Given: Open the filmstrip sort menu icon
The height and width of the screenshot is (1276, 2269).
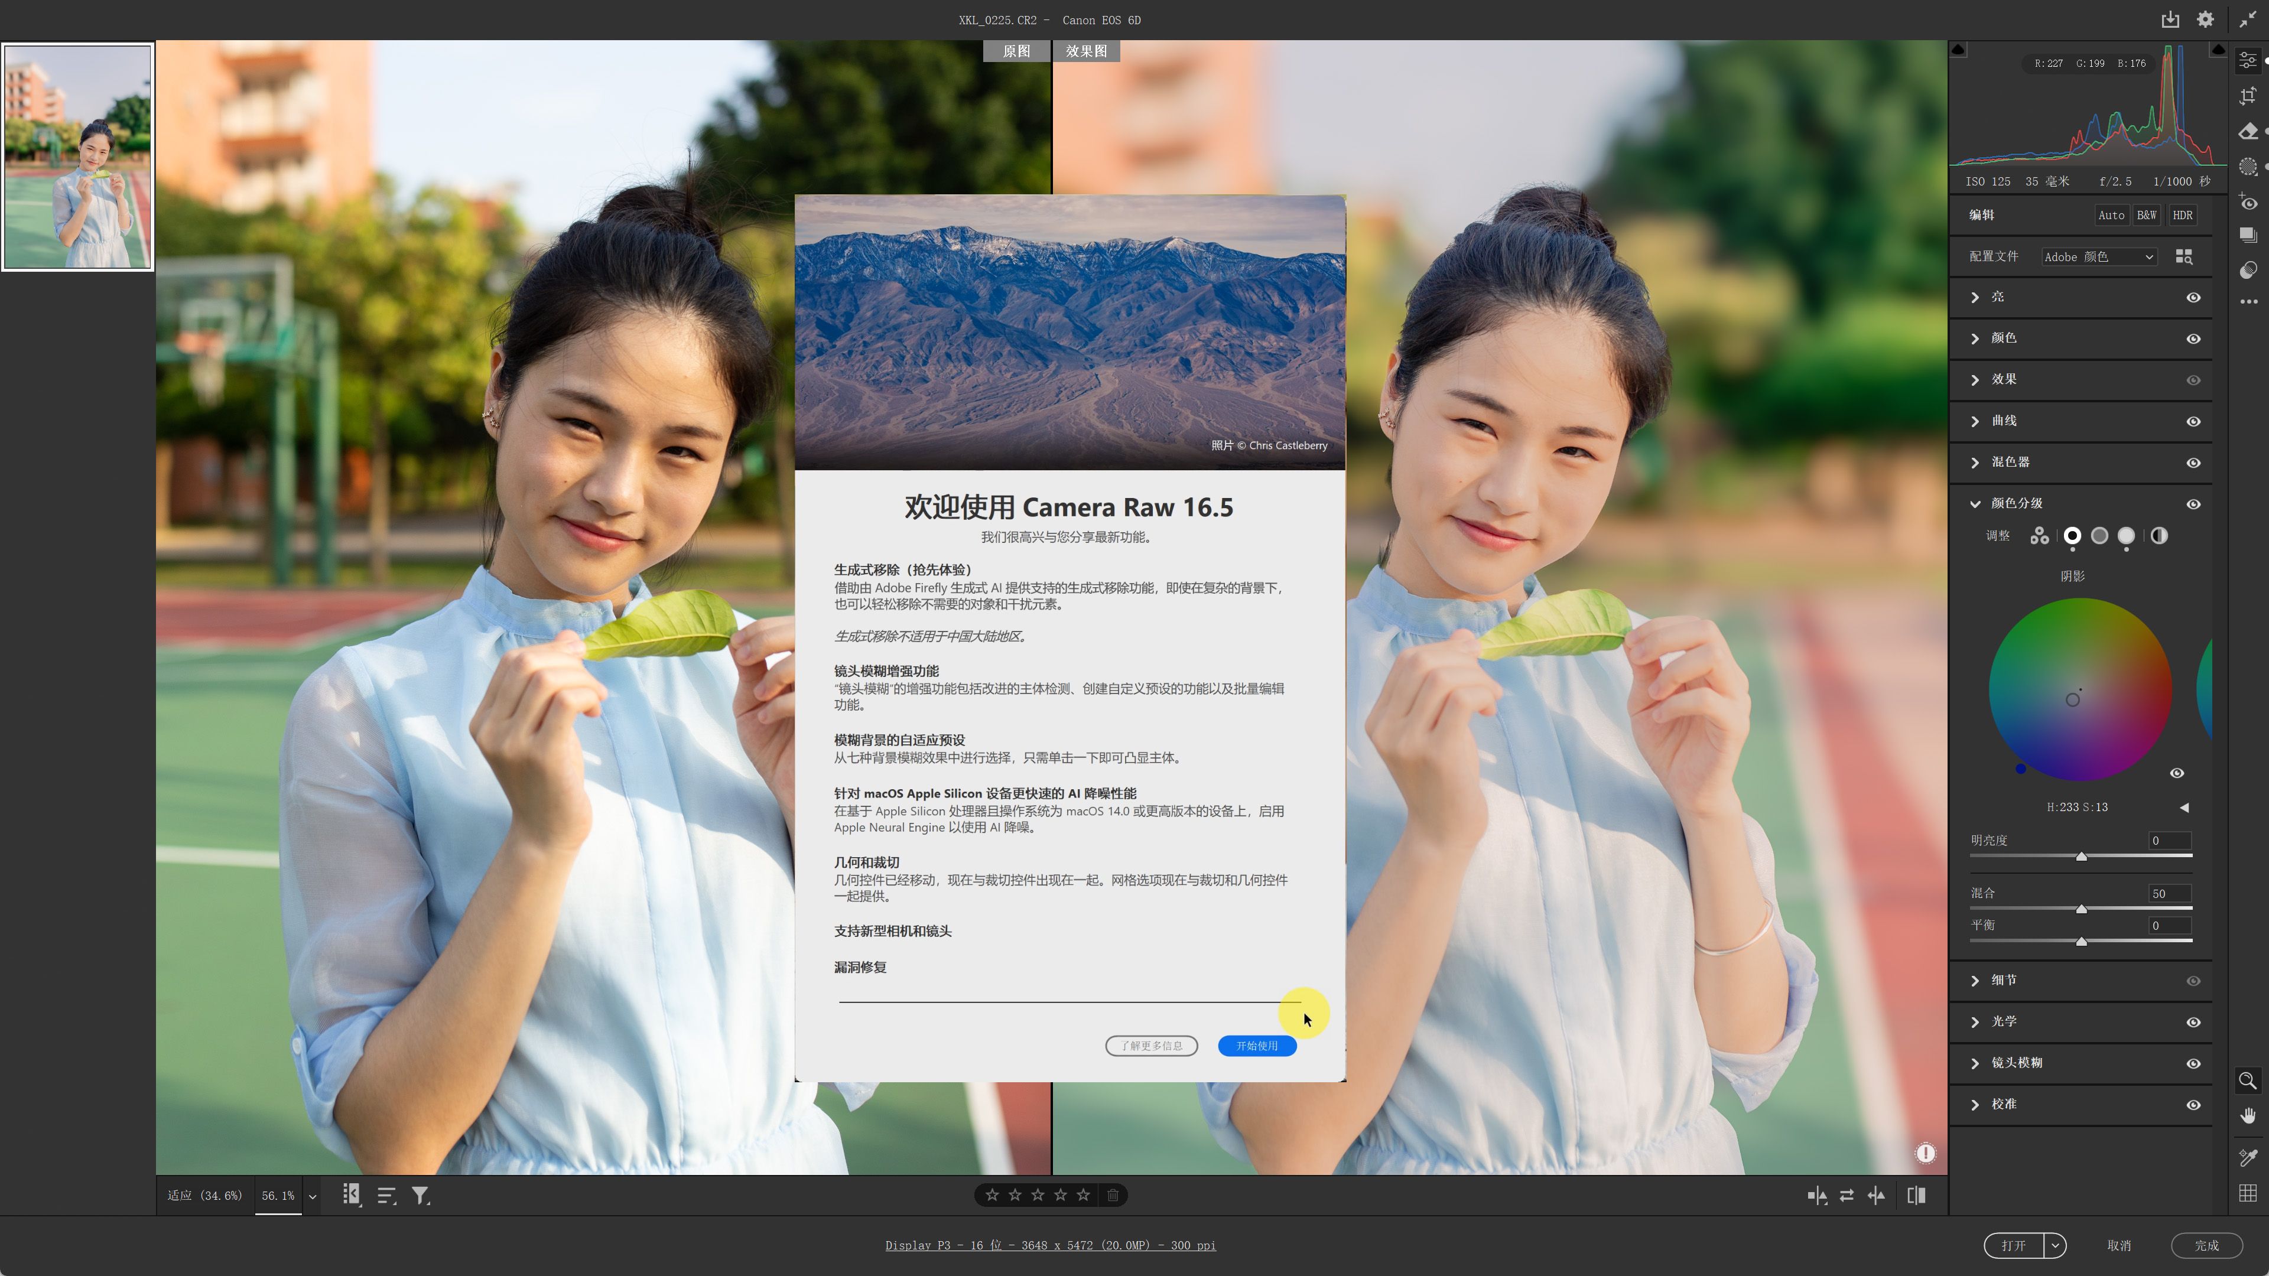Looking at the screenshot, I should point(386,1196).
